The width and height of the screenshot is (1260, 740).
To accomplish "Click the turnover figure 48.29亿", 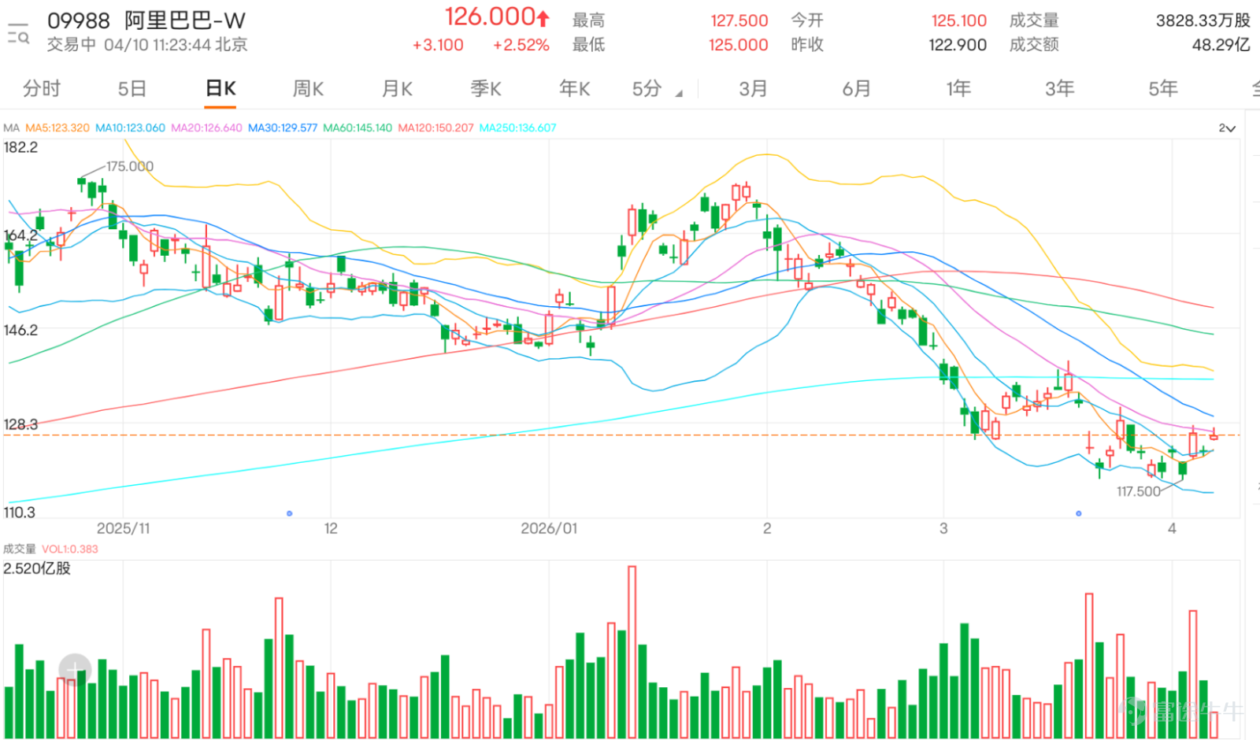I will (x=1221, y=45).
